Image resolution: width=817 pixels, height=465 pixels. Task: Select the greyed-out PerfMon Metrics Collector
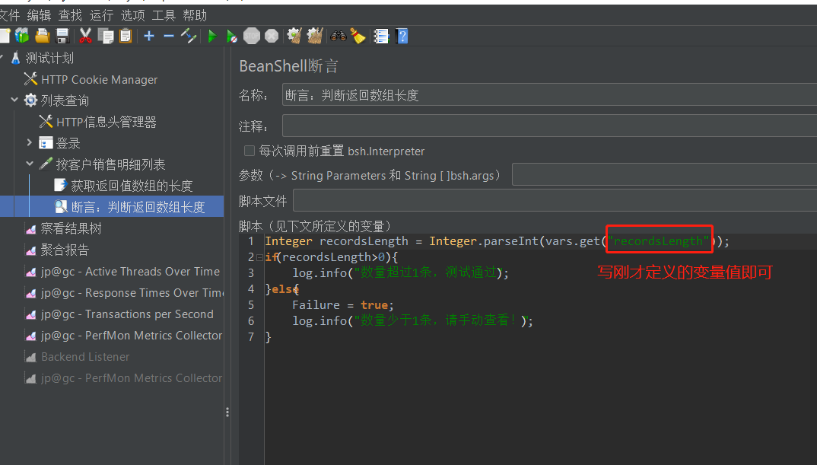point(132,378)
